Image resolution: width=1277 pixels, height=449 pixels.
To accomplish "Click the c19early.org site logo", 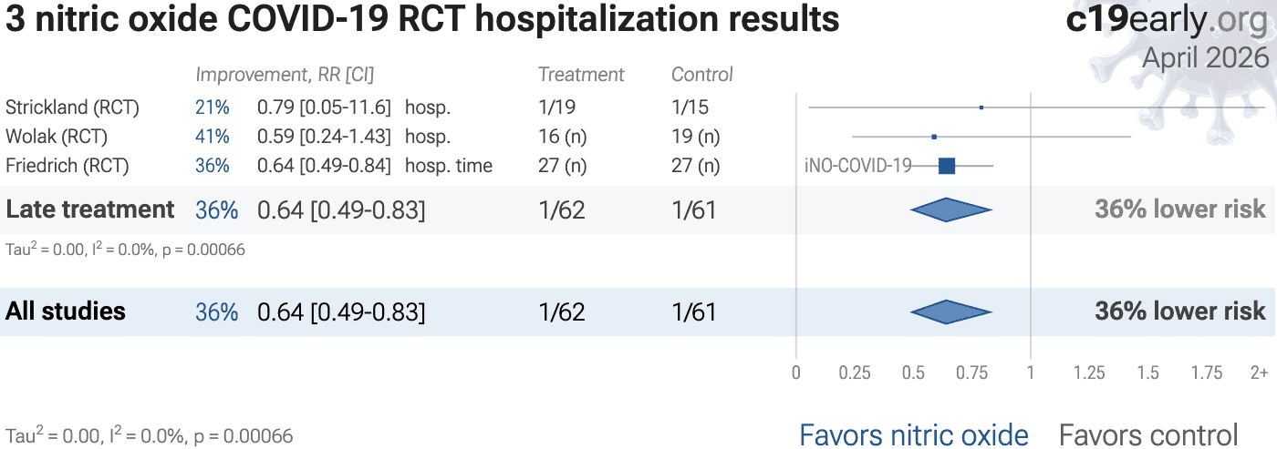I will pos(1167,20).
